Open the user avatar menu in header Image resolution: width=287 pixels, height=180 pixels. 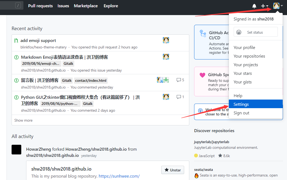[278, 6]
